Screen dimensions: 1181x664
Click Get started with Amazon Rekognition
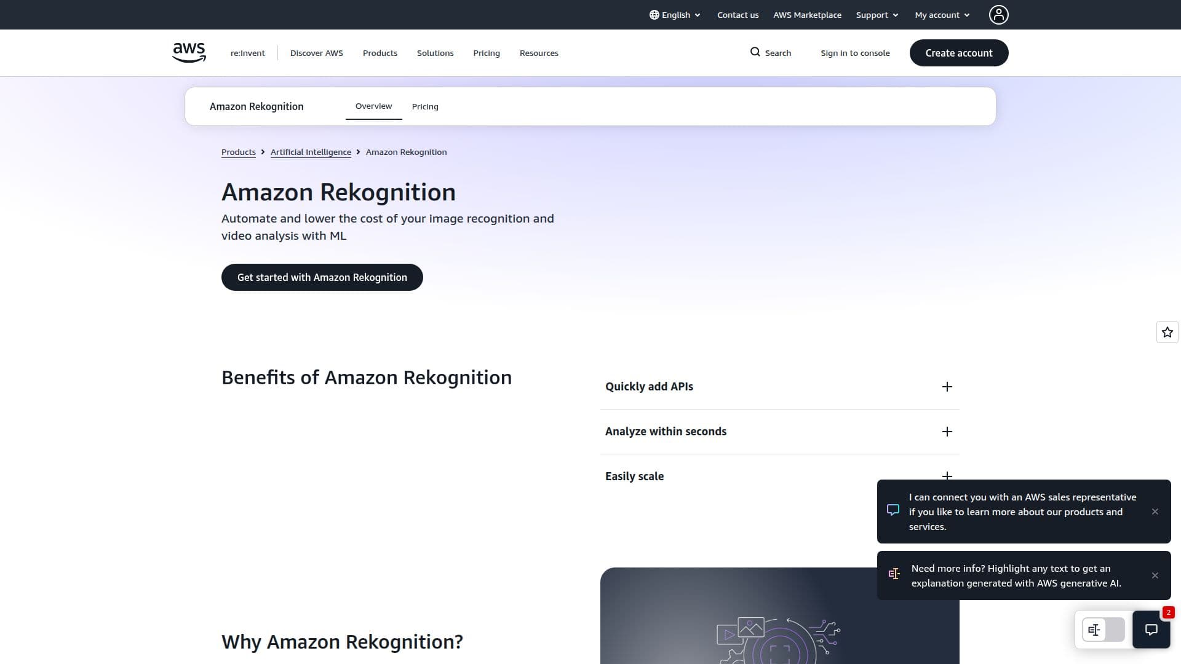[x=322, y=277]
